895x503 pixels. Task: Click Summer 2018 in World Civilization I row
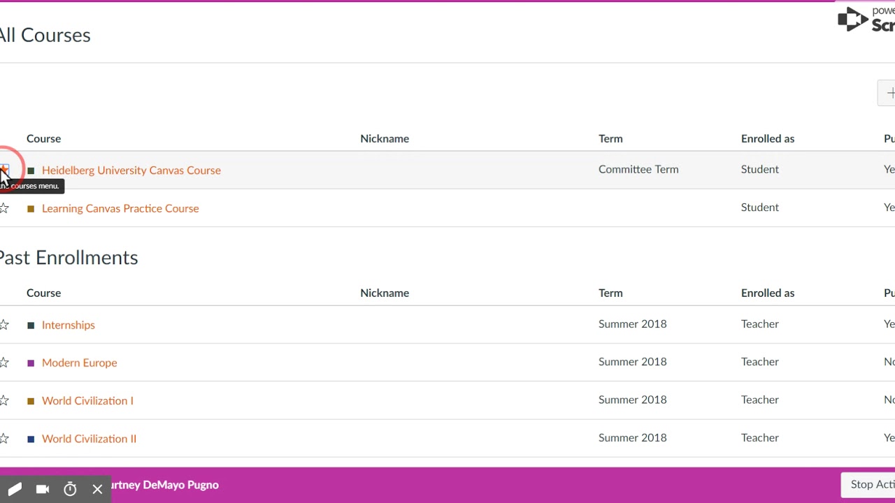633,400
